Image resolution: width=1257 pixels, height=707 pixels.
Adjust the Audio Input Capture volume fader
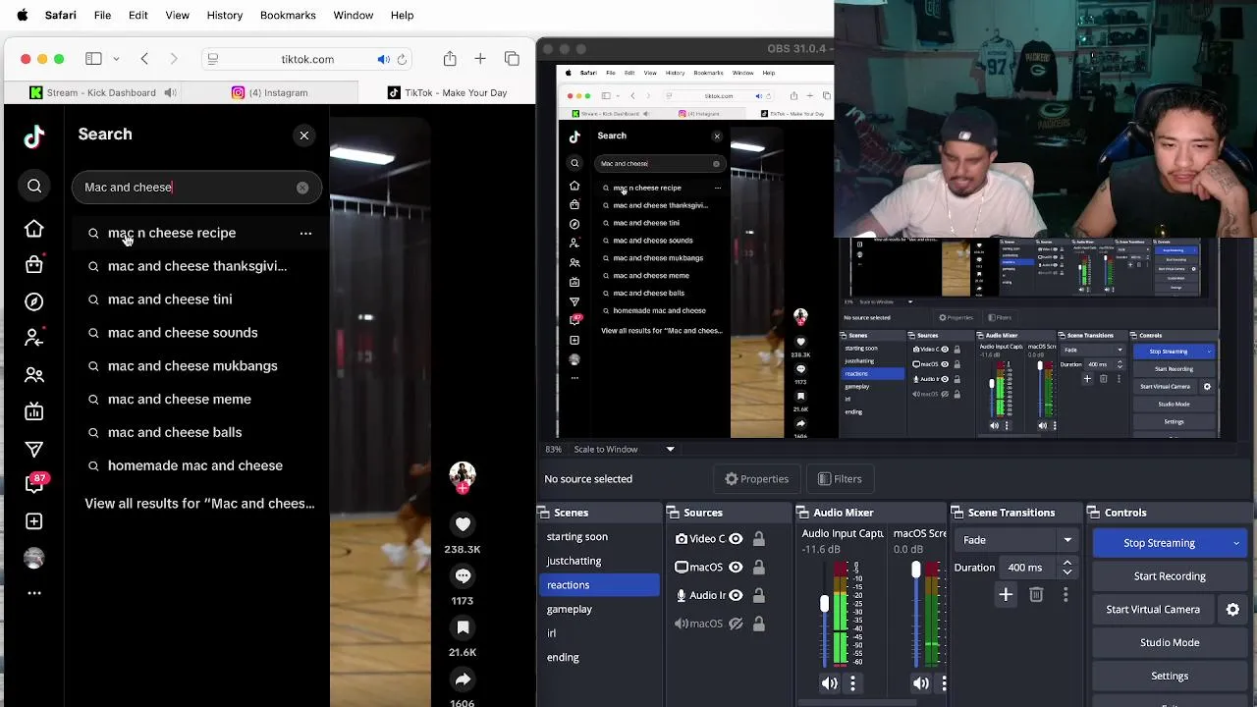coord(825,605)
